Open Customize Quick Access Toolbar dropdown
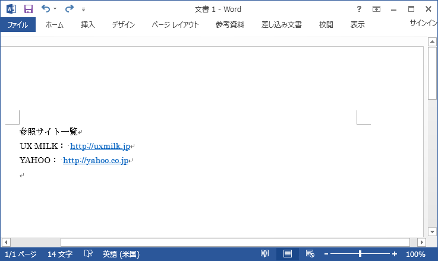The width and height of the screenshot is (438, 261). click(83, 9)
